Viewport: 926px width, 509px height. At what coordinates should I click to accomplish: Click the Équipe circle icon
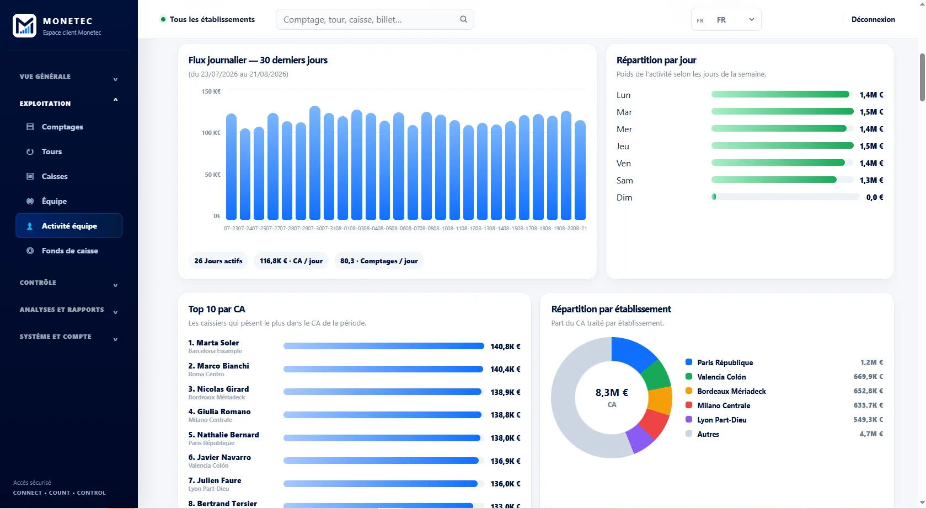coord(30,201)
